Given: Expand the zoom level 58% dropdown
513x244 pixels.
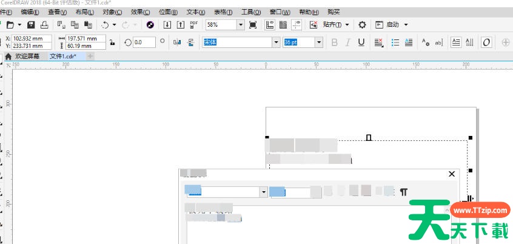Looking at the screenshot, I should tap(241, 25).
